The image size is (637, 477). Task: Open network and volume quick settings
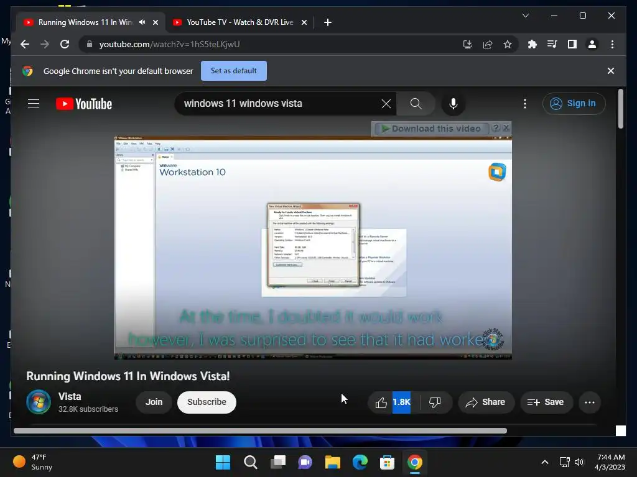click(572, 462)
